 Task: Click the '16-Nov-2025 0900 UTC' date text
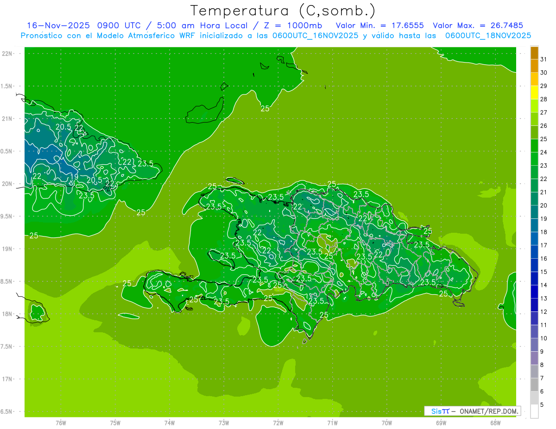click(x=75, y=25)
